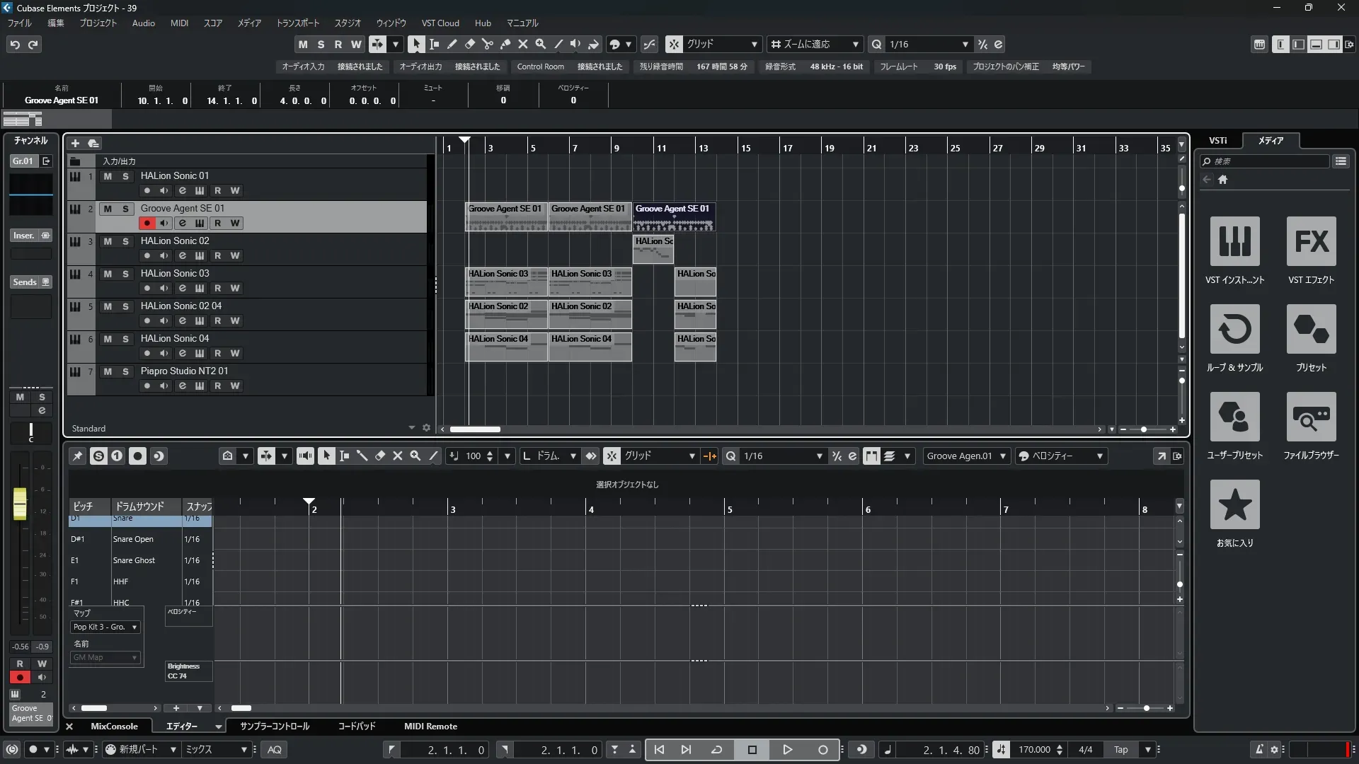Click the Tap tempo button
Screen dimensions: 1359x764
tap(1120, 750)
